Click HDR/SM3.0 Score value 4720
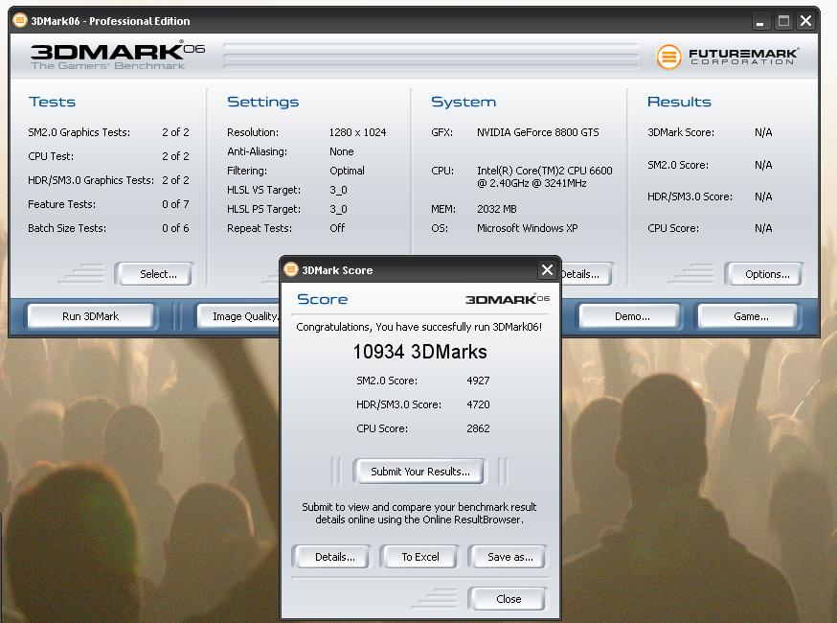 [x=478, y=404]
